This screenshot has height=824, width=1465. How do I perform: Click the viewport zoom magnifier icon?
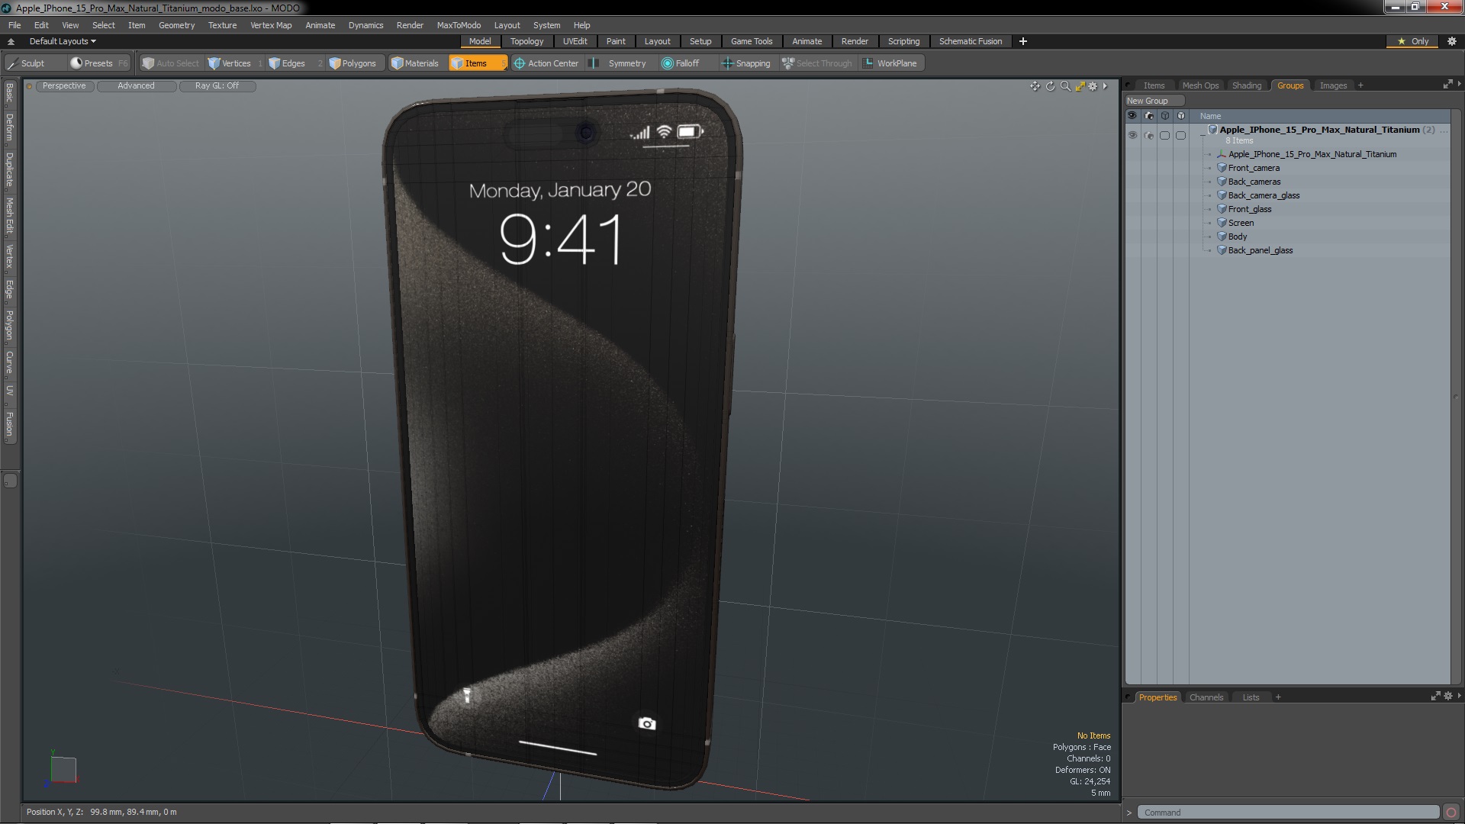(x=1065, y=86)
